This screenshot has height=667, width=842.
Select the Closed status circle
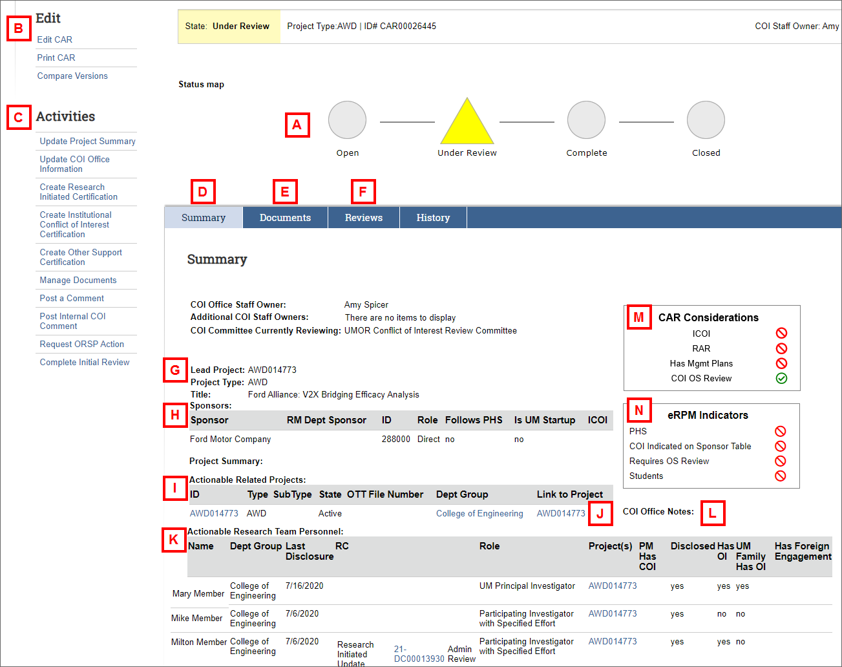705,120
